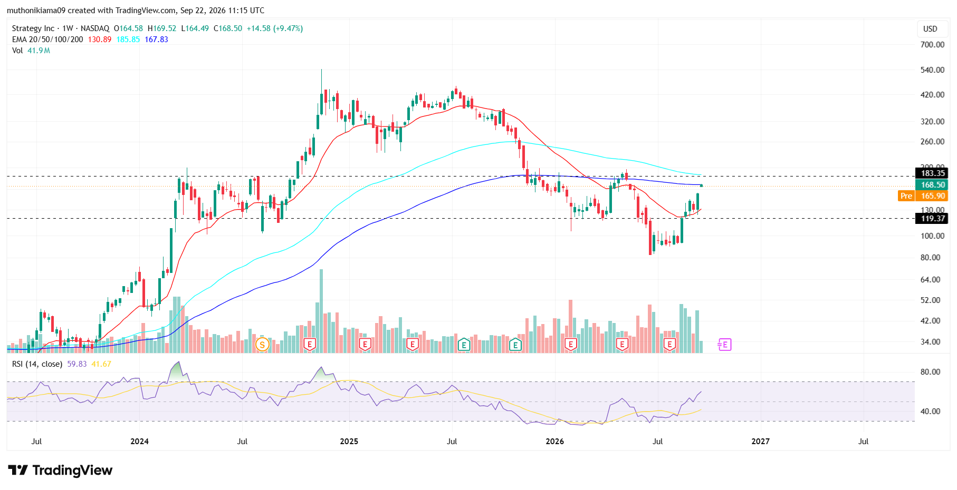Click the close price C168.50
This screenshot has width=957, height=490.
[228, 28]
